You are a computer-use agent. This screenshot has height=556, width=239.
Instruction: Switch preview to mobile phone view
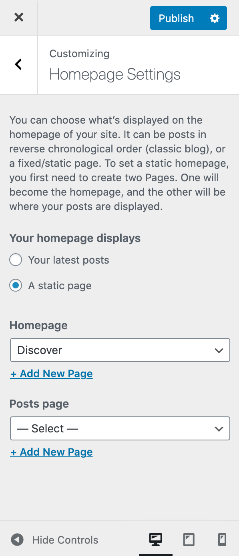point(221,540)
